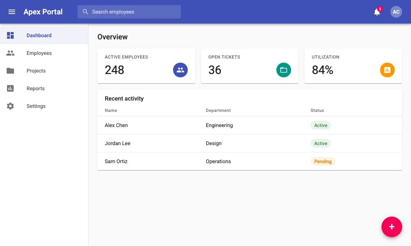The image size is (411, 246).
Task: Click the Projects folder icon
Action: point(10,71)
